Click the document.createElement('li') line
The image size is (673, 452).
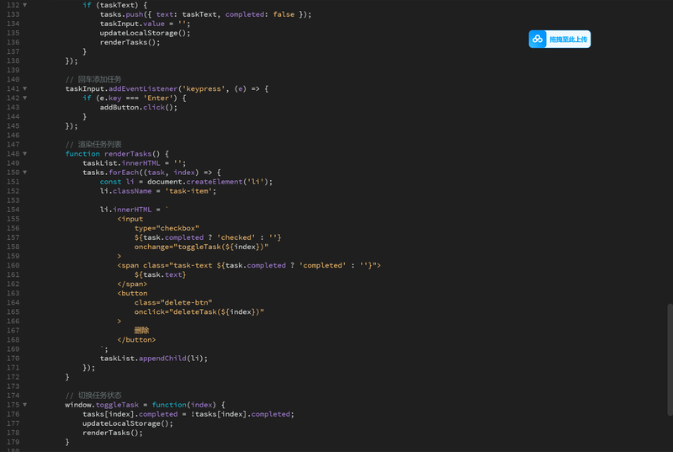click(x=186, y=182)
